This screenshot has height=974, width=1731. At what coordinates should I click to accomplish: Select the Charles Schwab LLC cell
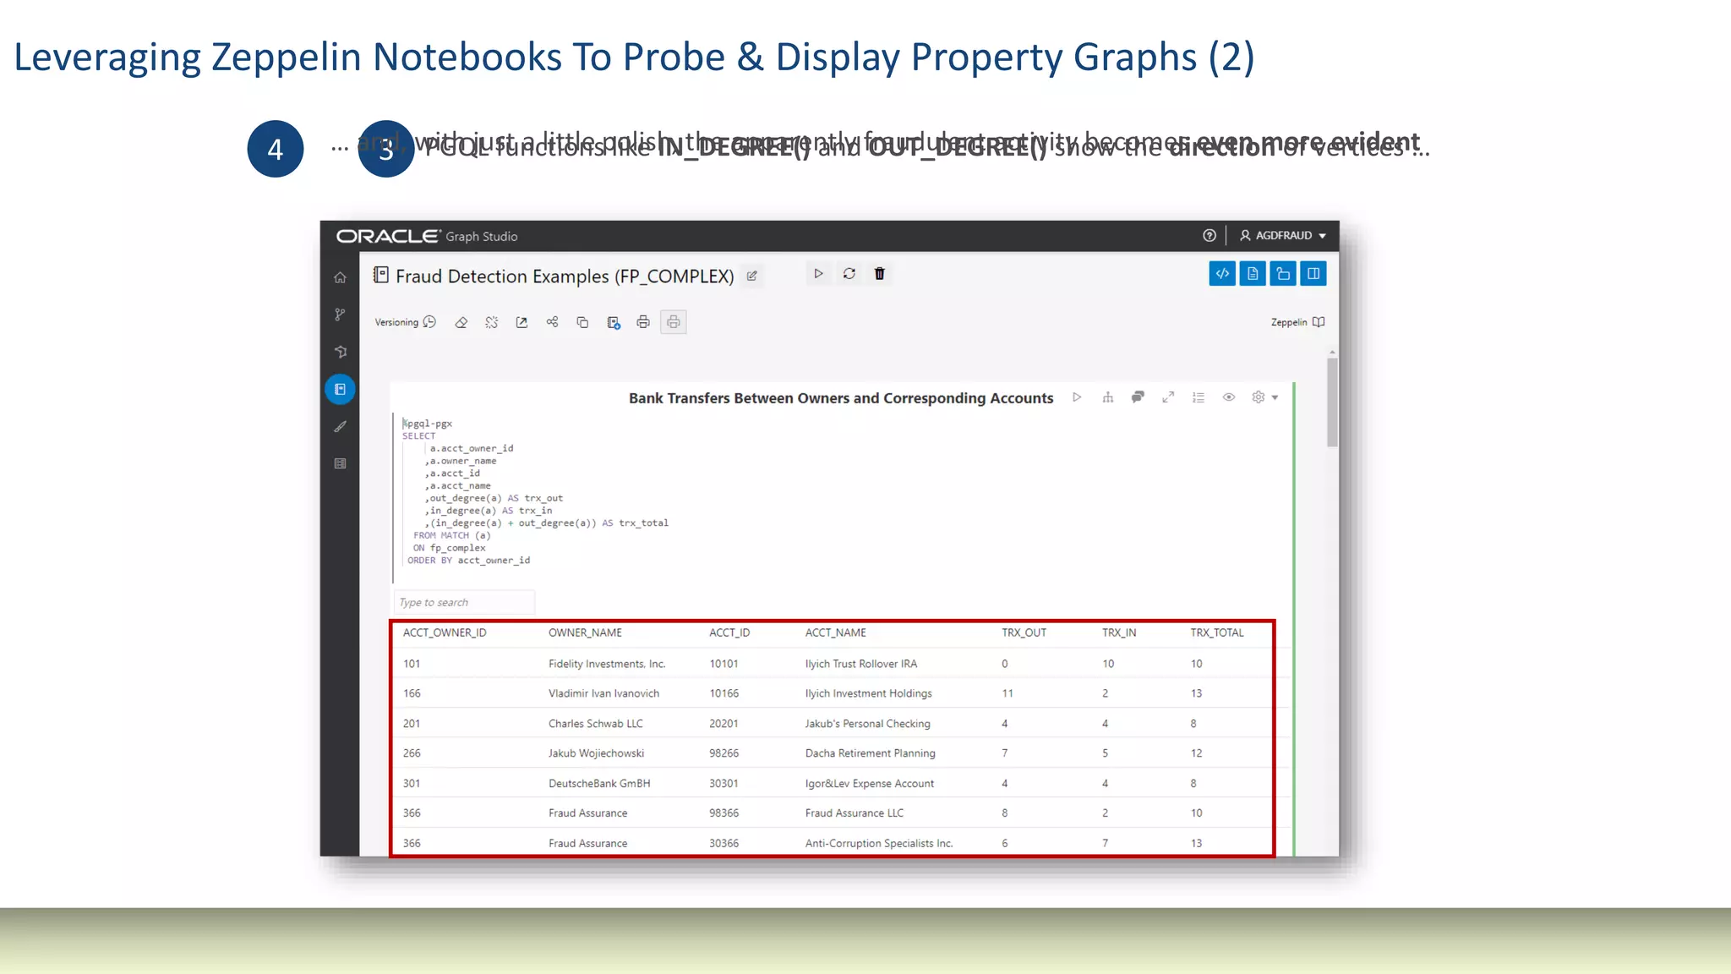[596, 724]
